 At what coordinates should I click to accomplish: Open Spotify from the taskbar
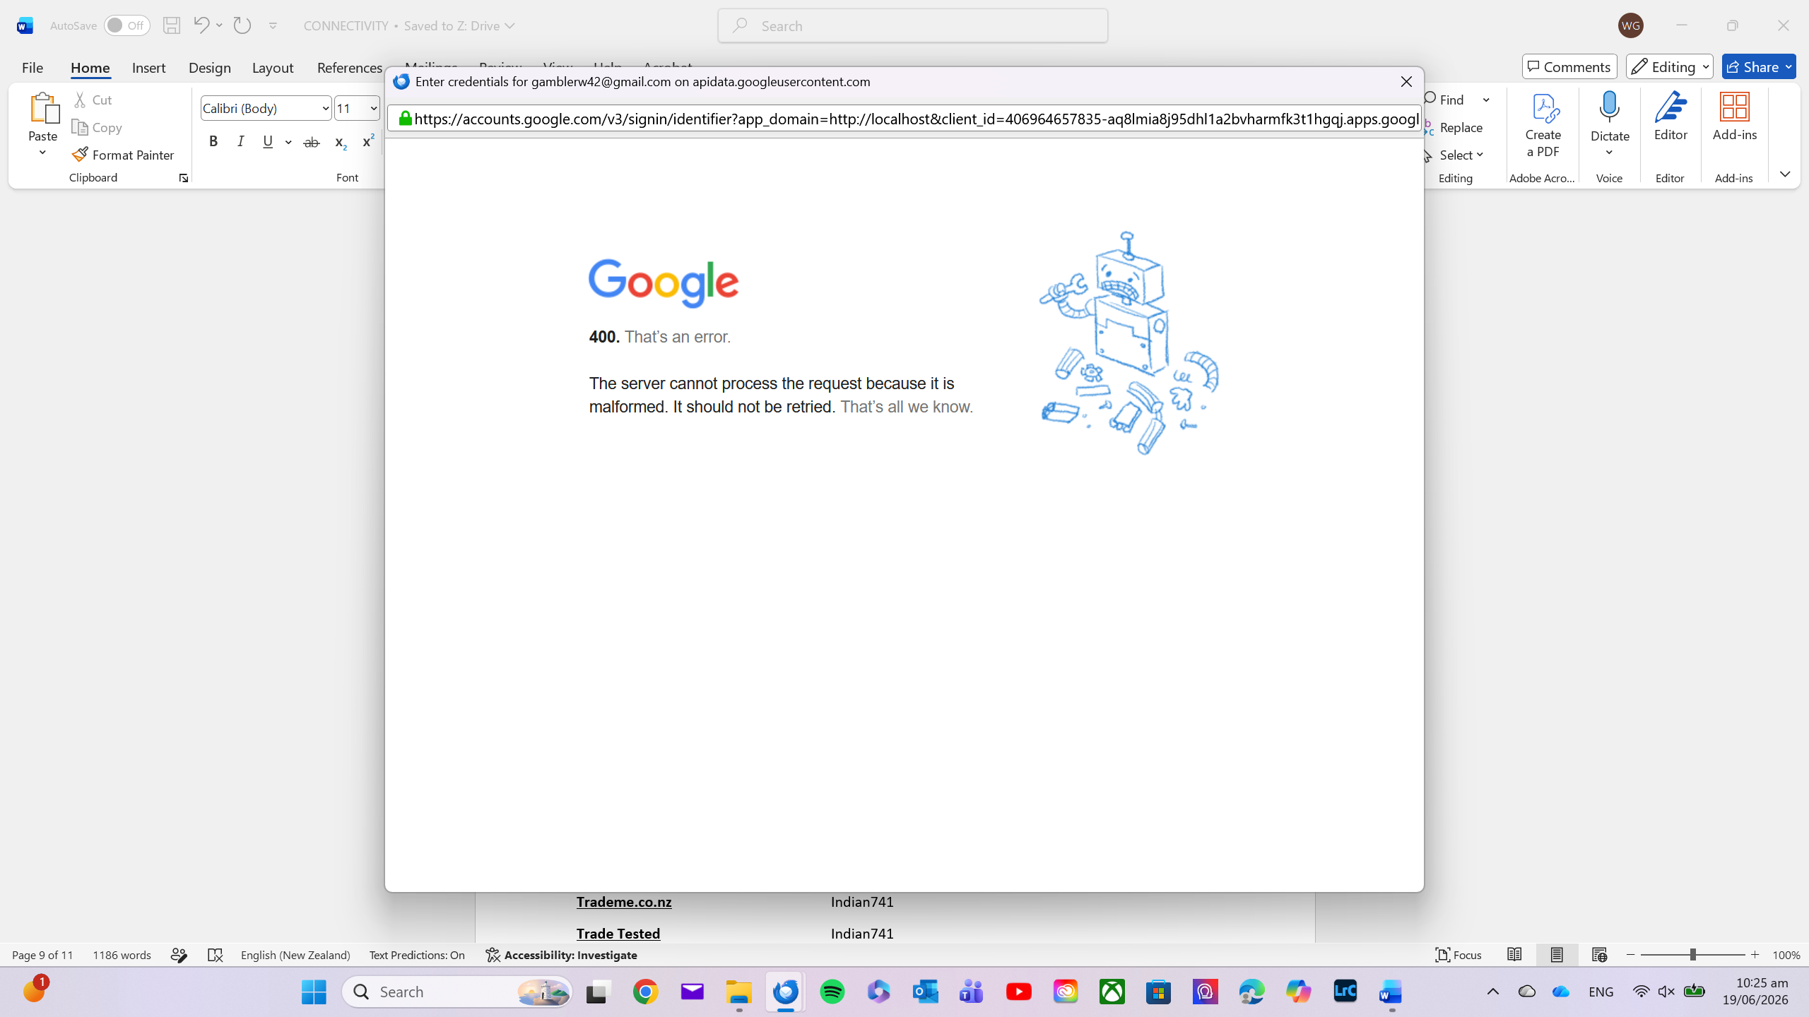click(832, 992)
